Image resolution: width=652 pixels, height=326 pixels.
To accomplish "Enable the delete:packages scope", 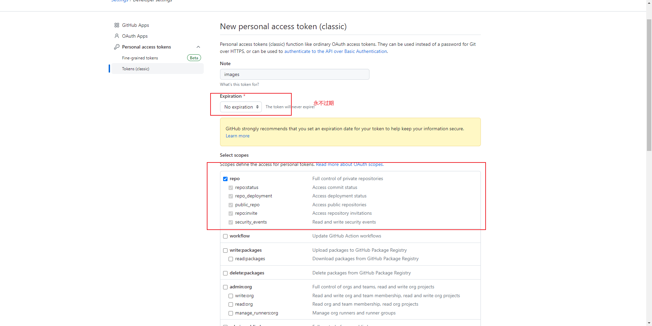I will [x=225, y=273].
